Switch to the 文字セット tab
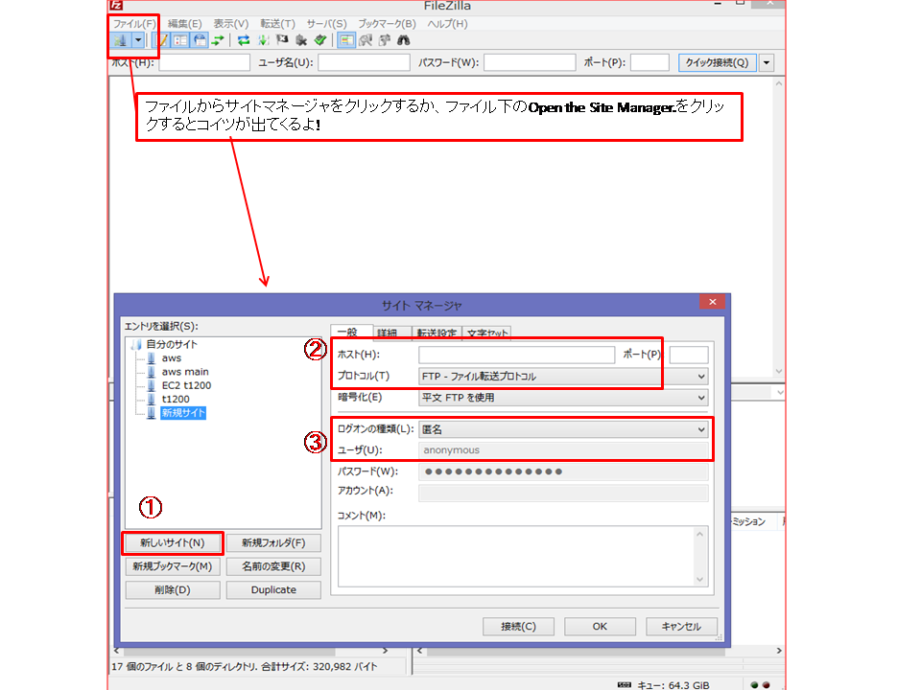This screenshot has width=921, height=690. [486, 333]
